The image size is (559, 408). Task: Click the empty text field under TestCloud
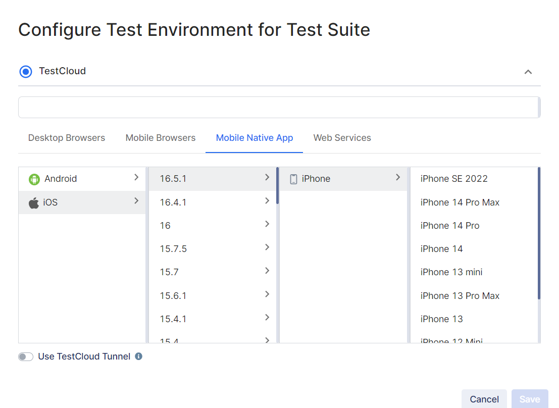[x=279, y=108]
